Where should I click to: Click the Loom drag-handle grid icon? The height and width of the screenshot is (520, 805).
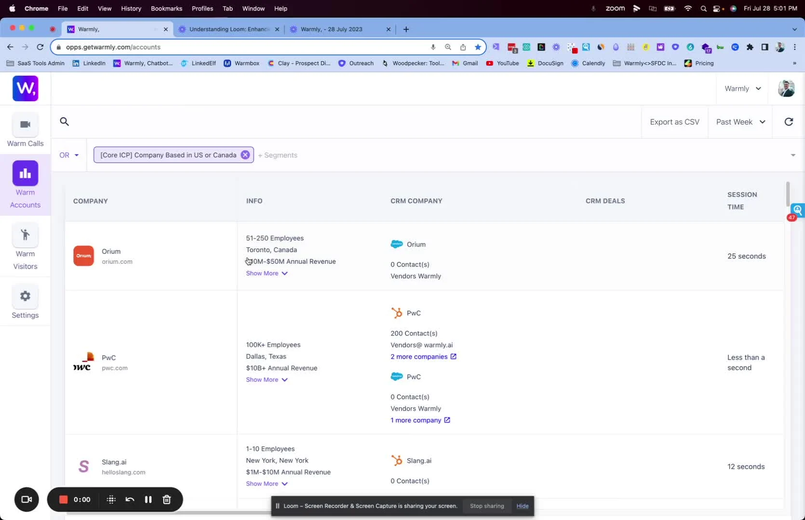coord(111,499)
